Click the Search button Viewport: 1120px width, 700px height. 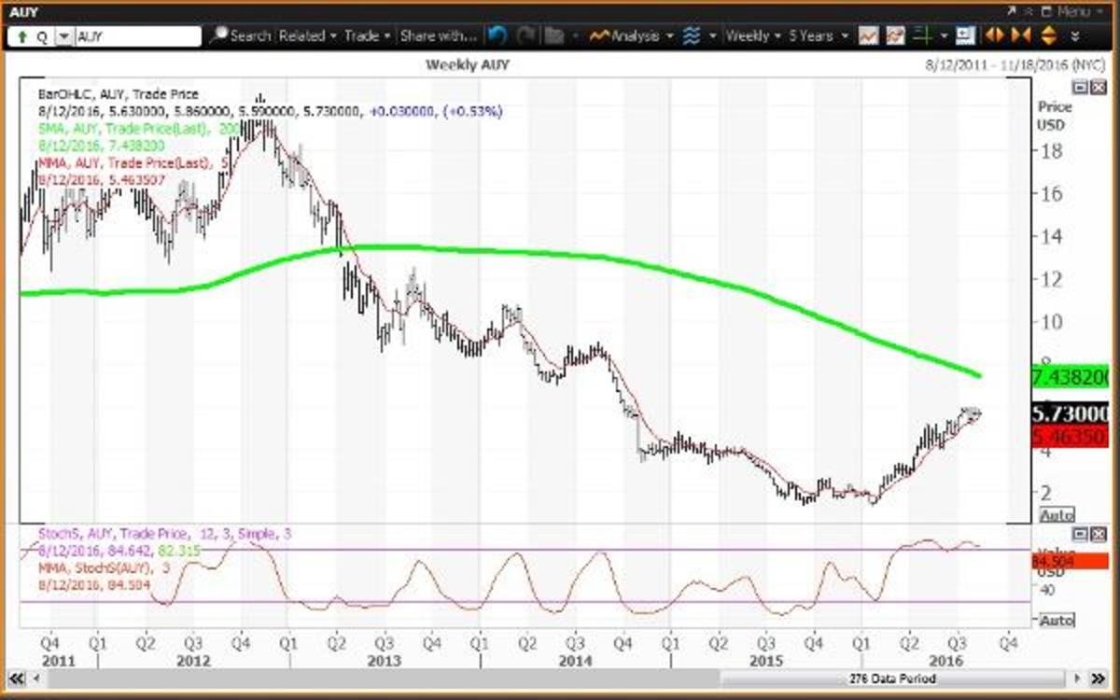click(x=241, y=36)
